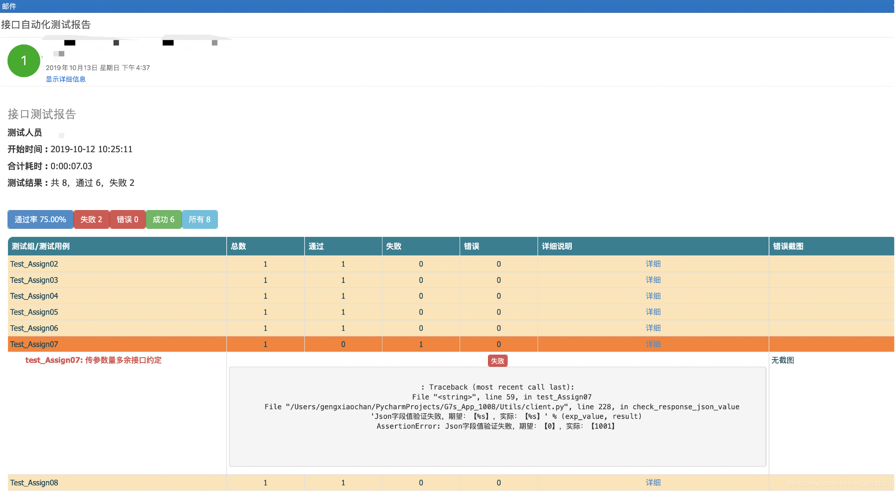
Task: Click the 测试结果 summary line
Action: click(x=71, y=183)
